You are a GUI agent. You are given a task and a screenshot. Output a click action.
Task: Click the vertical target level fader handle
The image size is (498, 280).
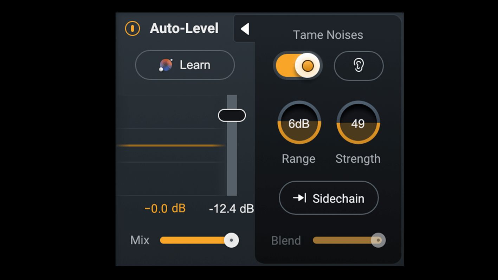(x=232, y=115)
